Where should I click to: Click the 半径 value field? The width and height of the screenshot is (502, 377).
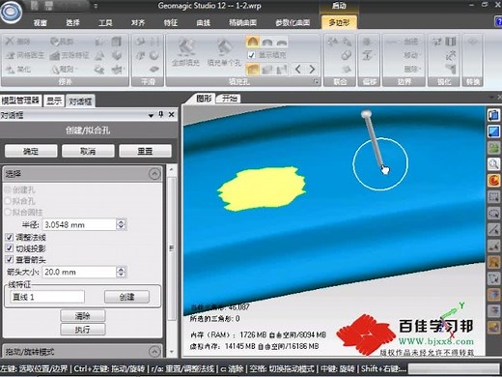click(x=79, y=224)
